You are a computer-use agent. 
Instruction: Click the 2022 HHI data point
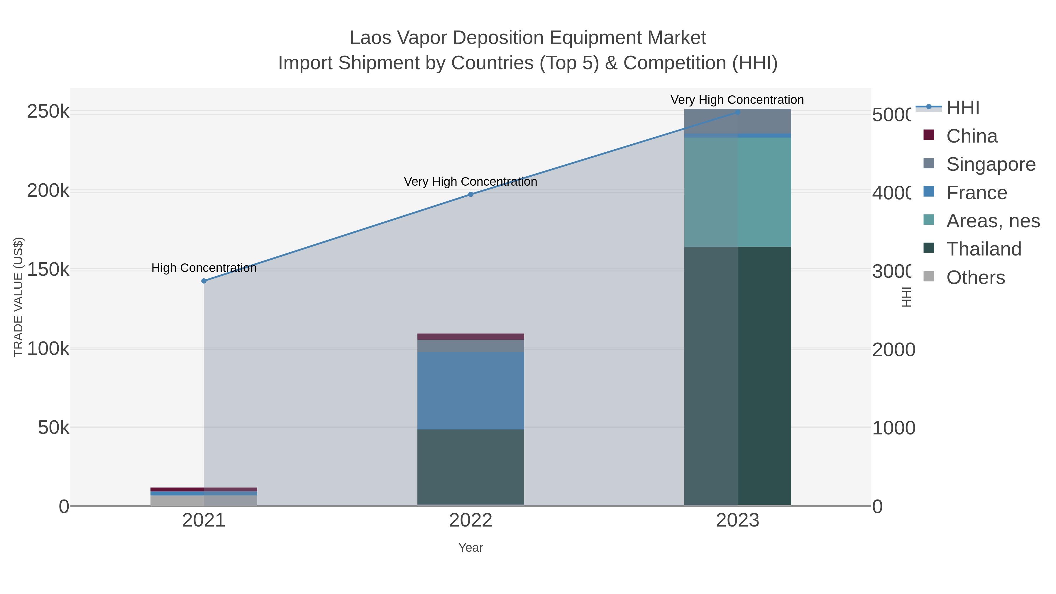point(471,194)
